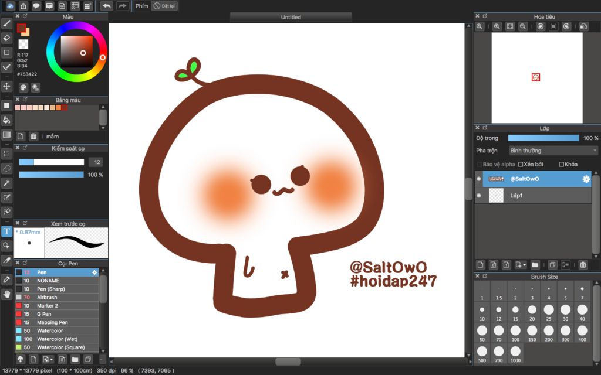
Task: Click the foreground brown color swatch
Action: (x=22, y=28)
